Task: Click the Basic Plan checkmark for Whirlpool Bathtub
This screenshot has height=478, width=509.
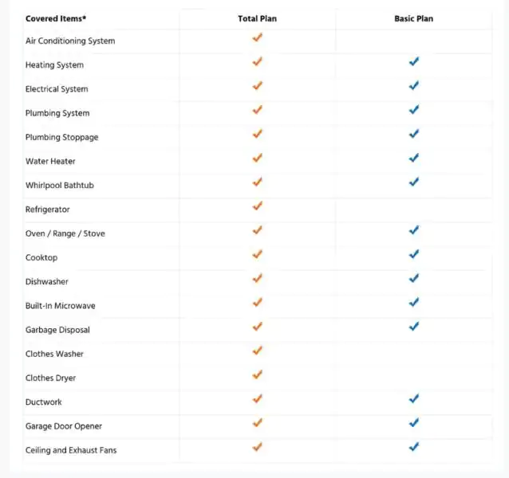Action: (414, 182)
